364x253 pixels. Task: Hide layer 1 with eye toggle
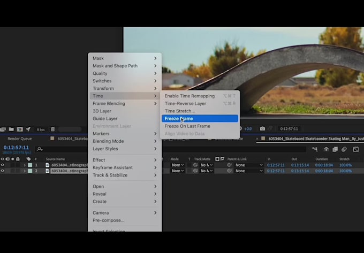[3, 165]
